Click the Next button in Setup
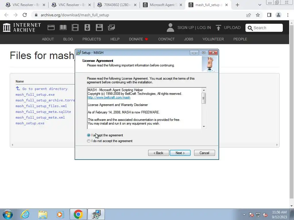This screenshot has width=294, height=220. pos(180,153)
